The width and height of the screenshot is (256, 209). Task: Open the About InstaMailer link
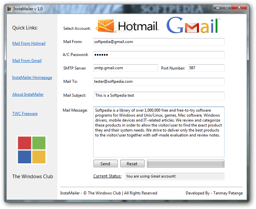point(28,94)
